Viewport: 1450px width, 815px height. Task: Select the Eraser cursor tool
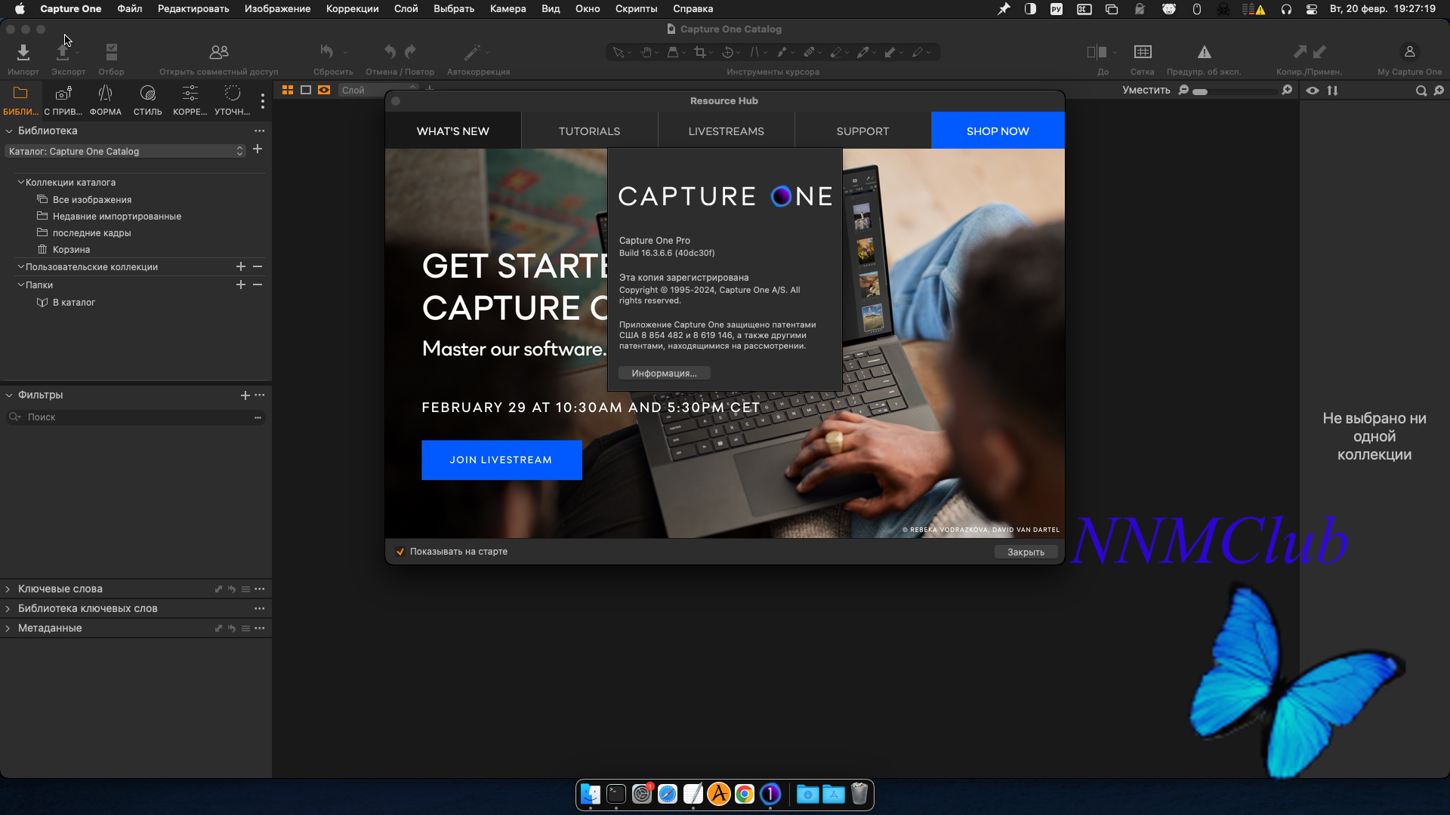(x=836, y=52)
